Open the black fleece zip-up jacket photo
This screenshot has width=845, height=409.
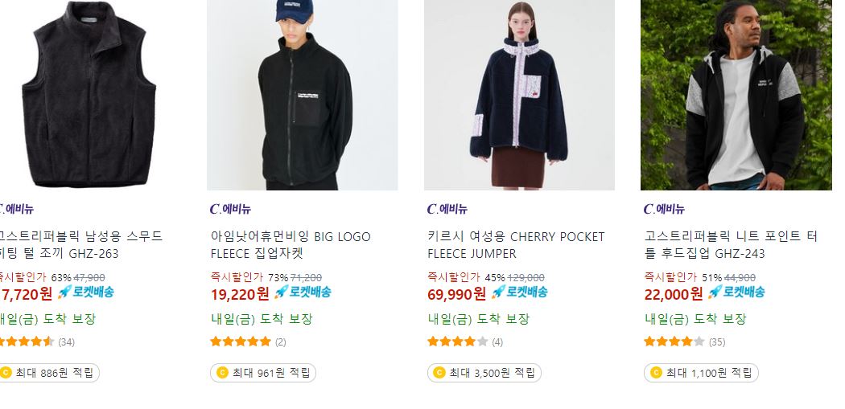coord(303,95)
